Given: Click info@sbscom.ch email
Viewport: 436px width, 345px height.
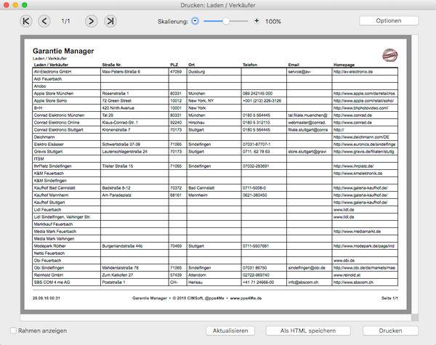Looking at the screenshot, I should 303,282.
